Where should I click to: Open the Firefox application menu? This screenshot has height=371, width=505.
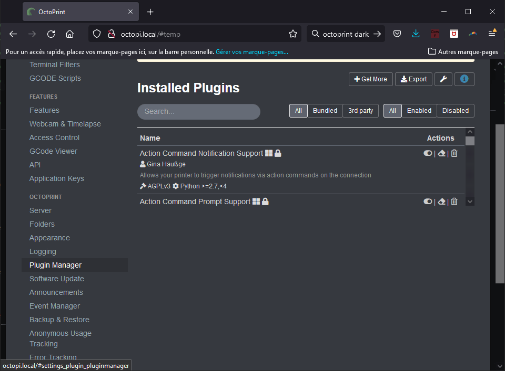[492, 33]
